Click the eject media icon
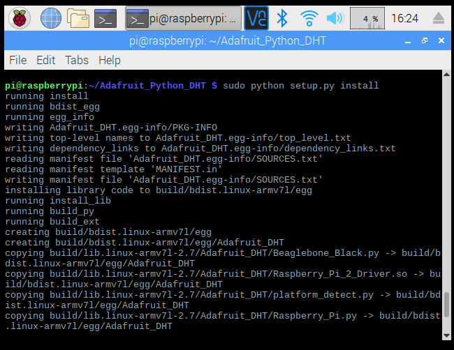 (x=439, y=19)
